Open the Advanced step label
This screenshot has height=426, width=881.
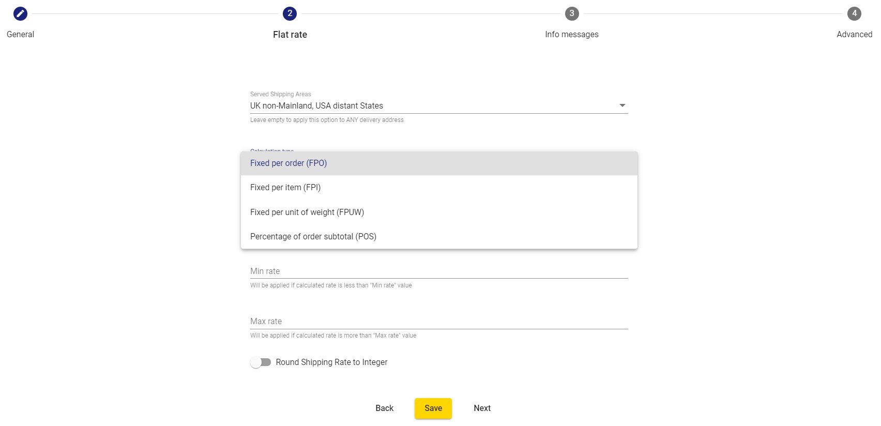click(x=854, y=35)
